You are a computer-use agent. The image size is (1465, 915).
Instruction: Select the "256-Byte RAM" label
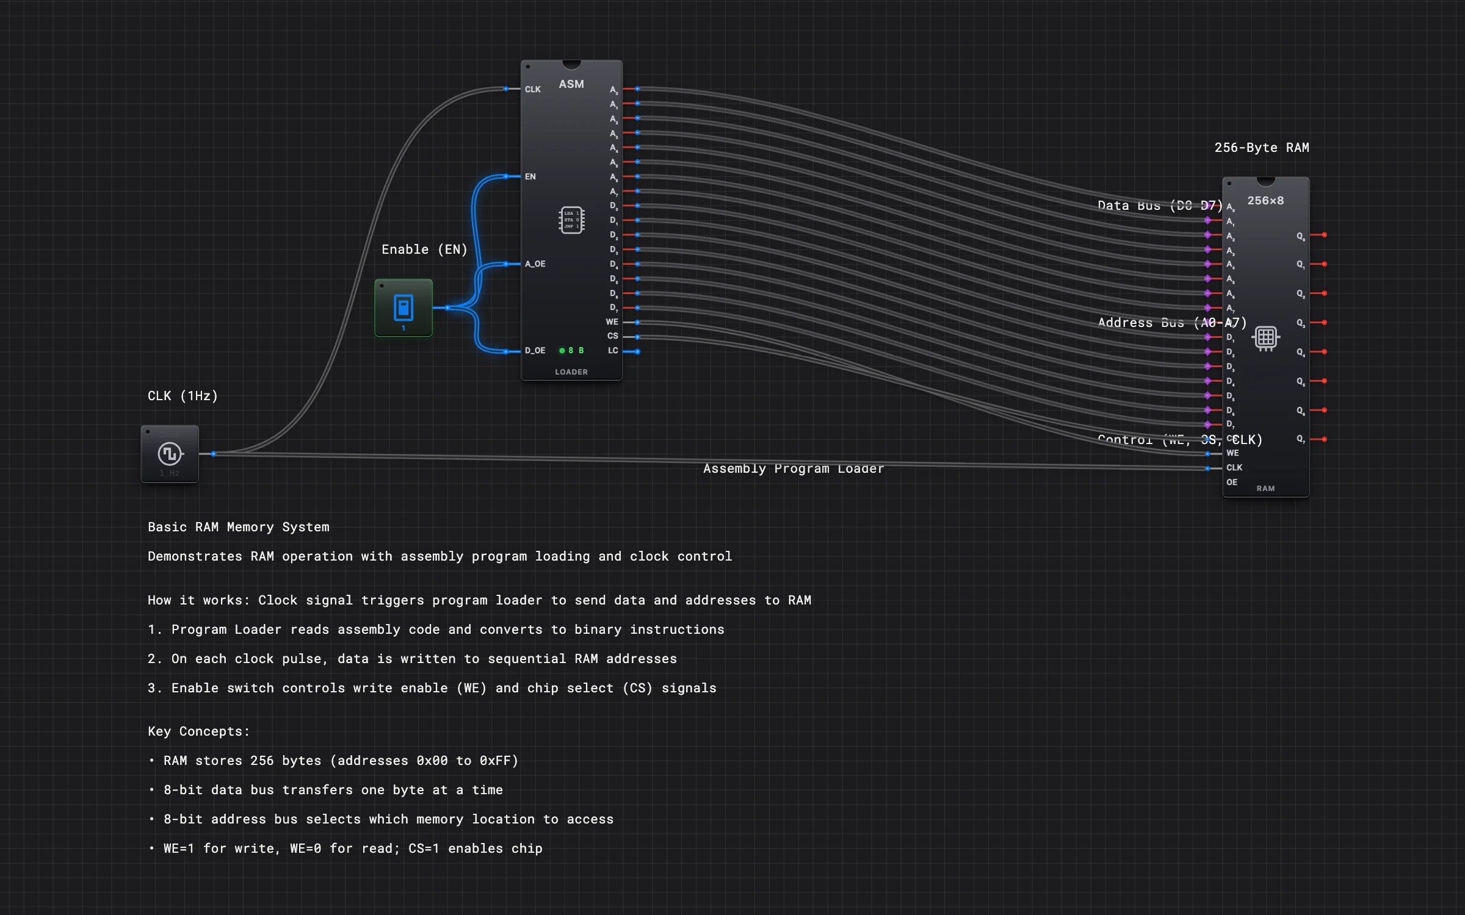(x=1262, y=148)
